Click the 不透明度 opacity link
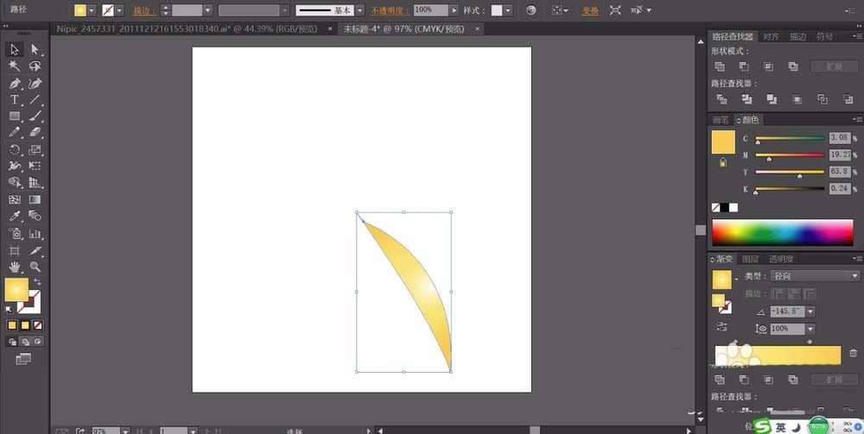The height and width of the screenshot is (434, 864). click(x=390, y=10)
